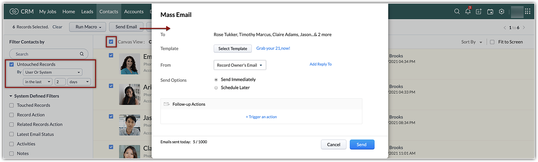Select the Schedule Later radio button
This screenshot has height=162, width=538.
click(x=216, y=88)
